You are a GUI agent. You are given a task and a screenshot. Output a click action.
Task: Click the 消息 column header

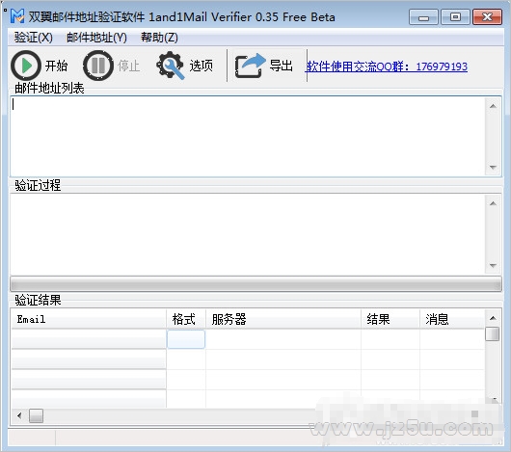coord(452,319)
